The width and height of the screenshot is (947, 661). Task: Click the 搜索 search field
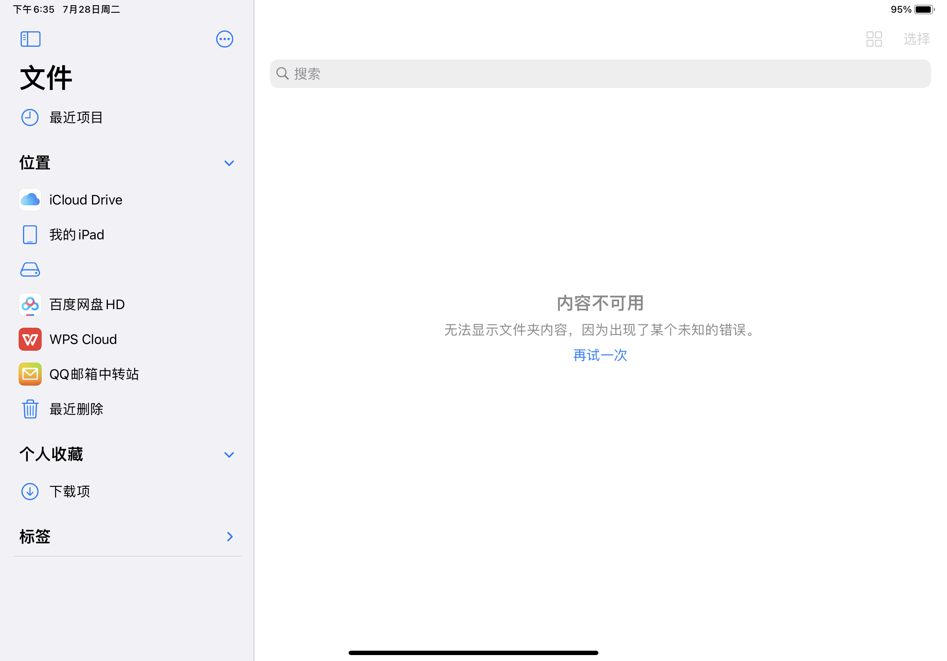coord(600,74)
